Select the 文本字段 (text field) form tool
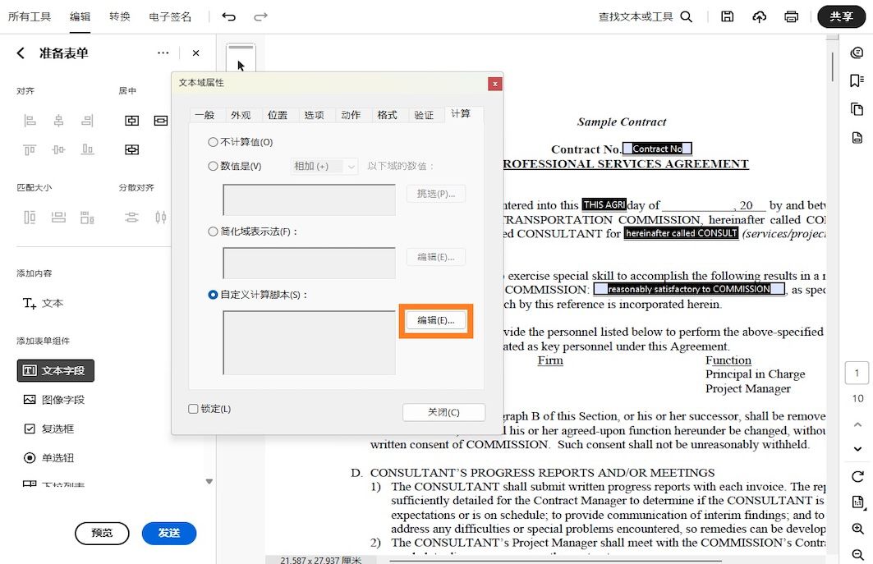This screenshot has height=564, width=873. coord(54,370)
